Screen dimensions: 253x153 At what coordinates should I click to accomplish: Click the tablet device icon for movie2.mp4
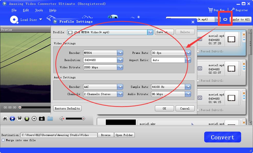[x=231, y=39]
